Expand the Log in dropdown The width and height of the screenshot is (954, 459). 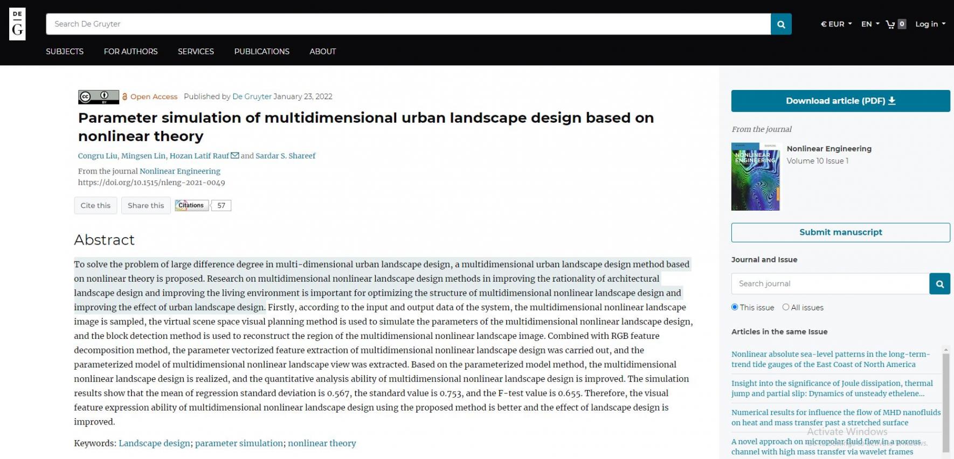pos(930,24)
